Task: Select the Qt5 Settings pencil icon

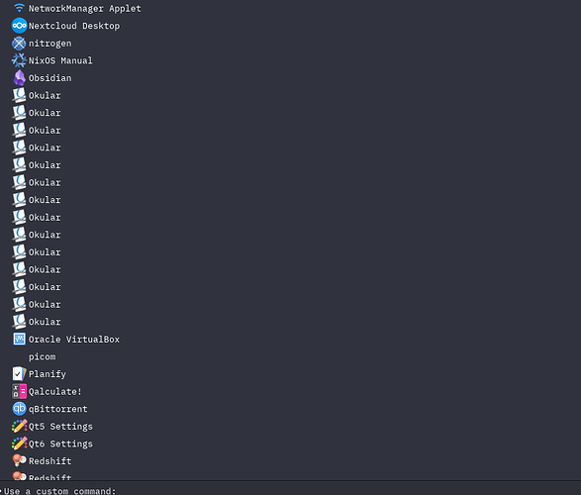Action: pyautogui.click(x=19, y=426)
